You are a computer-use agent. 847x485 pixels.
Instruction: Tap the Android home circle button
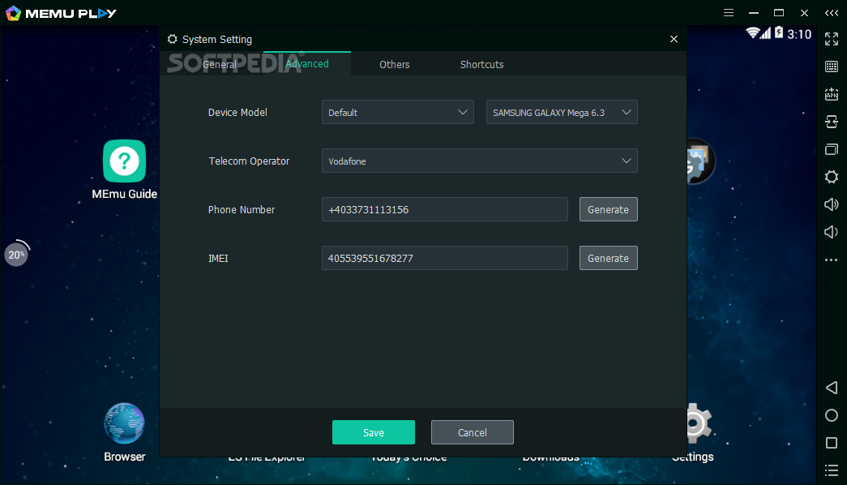tap(832, 415)
